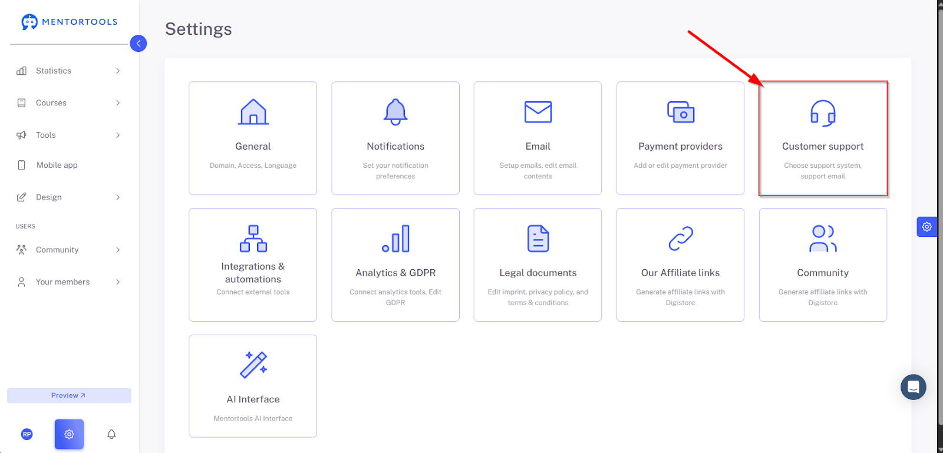Open settings via bottom gear button
This screenshot has height=453, width=943.
(x=69, y=434)
